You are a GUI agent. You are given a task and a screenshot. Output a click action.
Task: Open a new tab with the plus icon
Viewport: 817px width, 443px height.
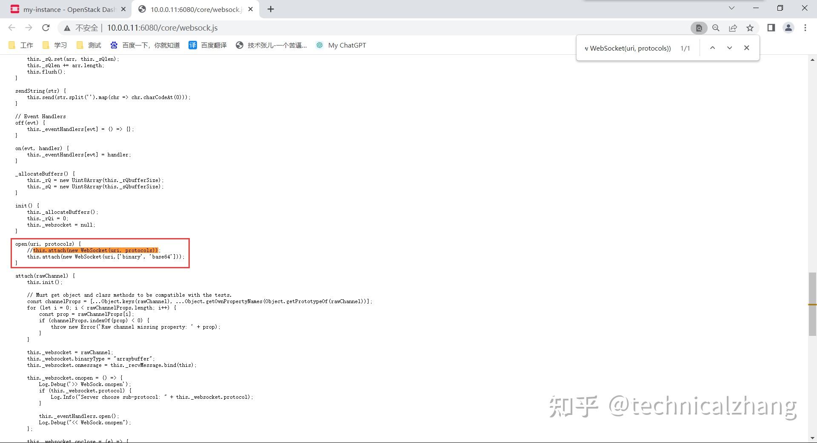pos(271,9)
